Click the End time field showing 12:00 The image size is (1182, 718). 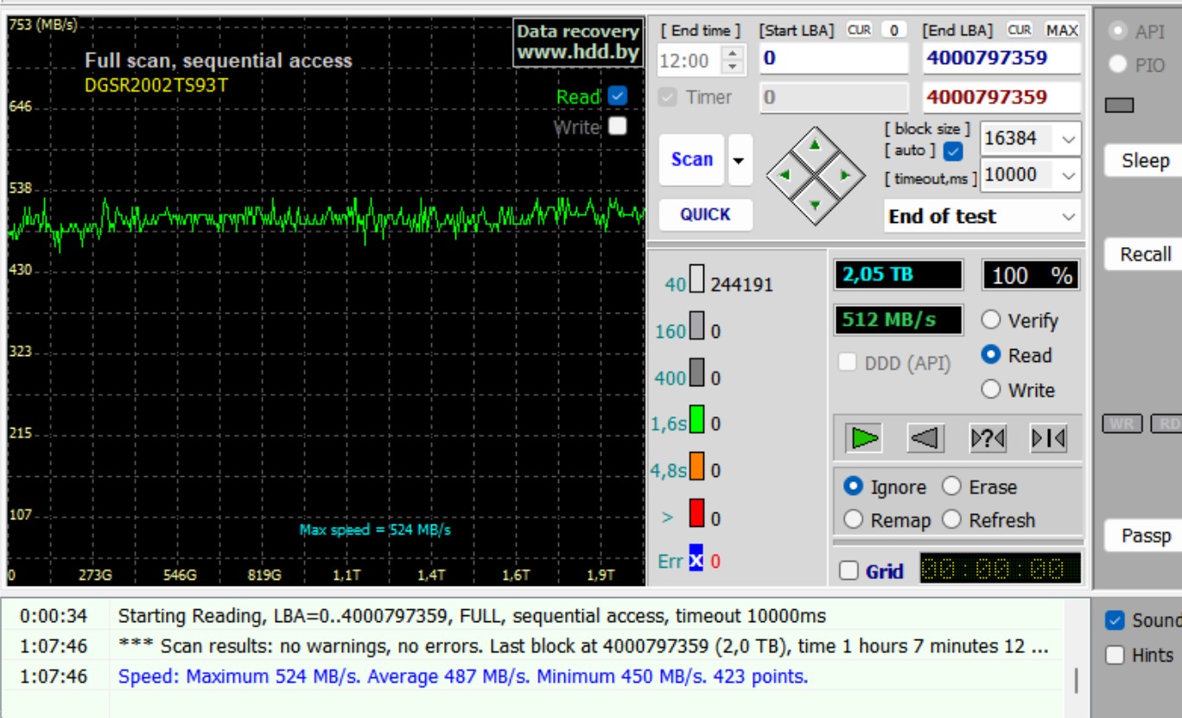click(689, 60)
